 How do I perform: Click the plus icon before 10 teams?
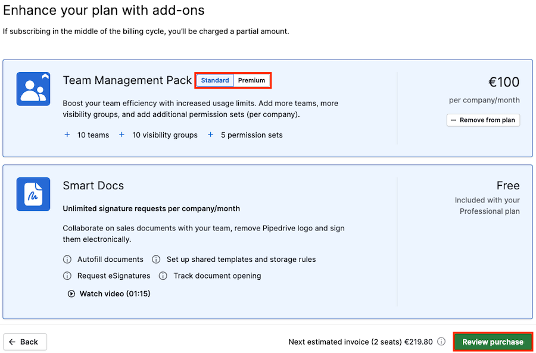[x=67, y=135]
